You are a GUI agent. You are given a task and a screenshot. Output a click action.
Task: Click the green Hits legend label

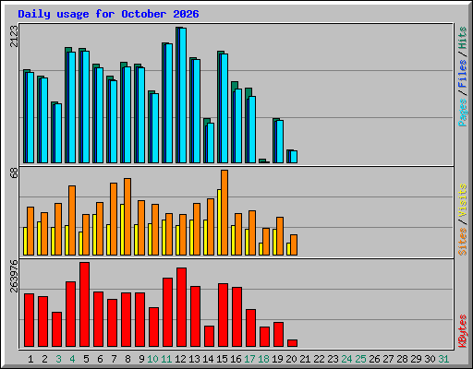click(x=463, y=38)
